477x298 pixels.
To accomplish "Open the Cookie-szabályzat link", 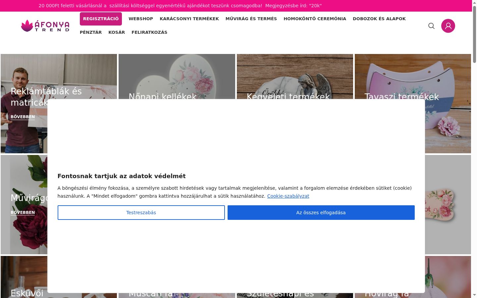I will 288,196.
